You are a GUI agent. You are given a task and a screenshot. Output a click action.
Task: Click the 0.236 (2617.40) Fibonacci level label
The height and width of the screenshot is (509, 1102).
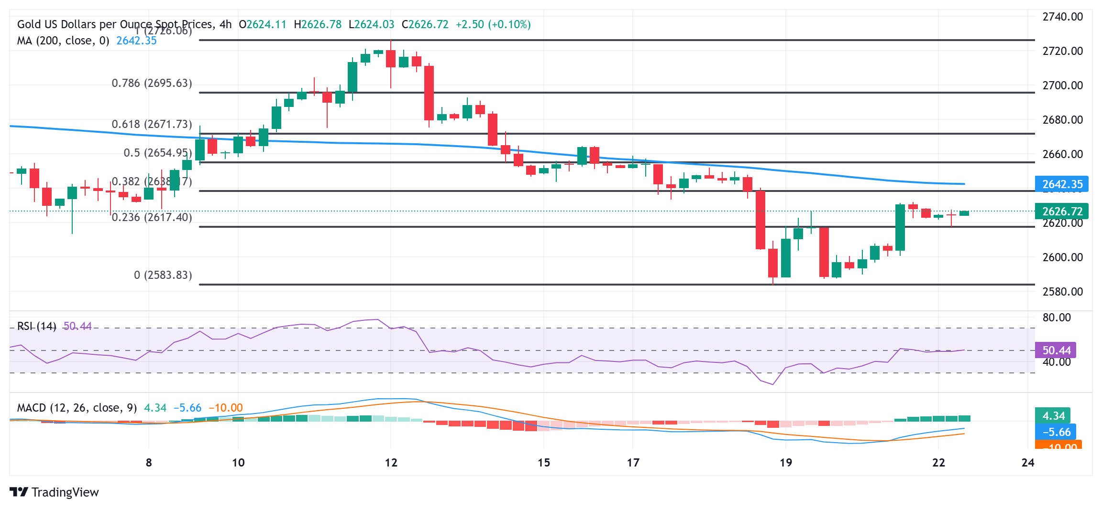pyautogui.click(x=152, y=217)
